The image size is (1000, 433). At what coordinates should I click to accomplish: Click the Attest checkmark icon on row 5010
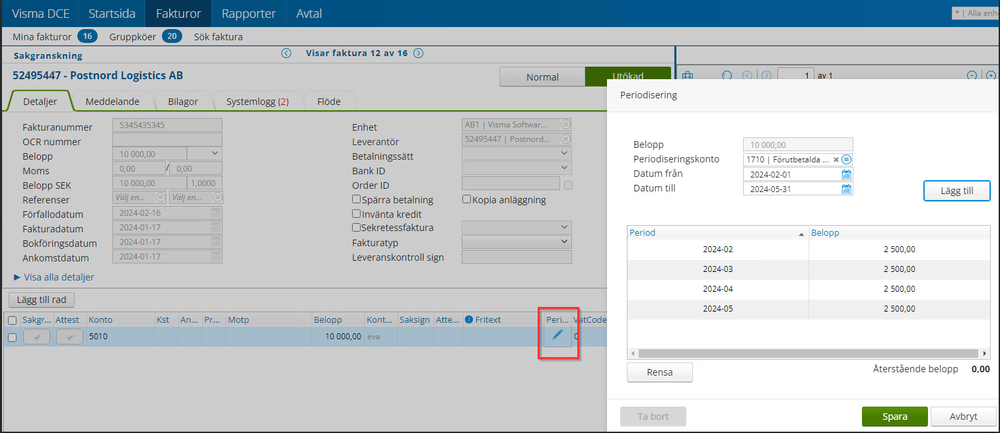point(69,337)
